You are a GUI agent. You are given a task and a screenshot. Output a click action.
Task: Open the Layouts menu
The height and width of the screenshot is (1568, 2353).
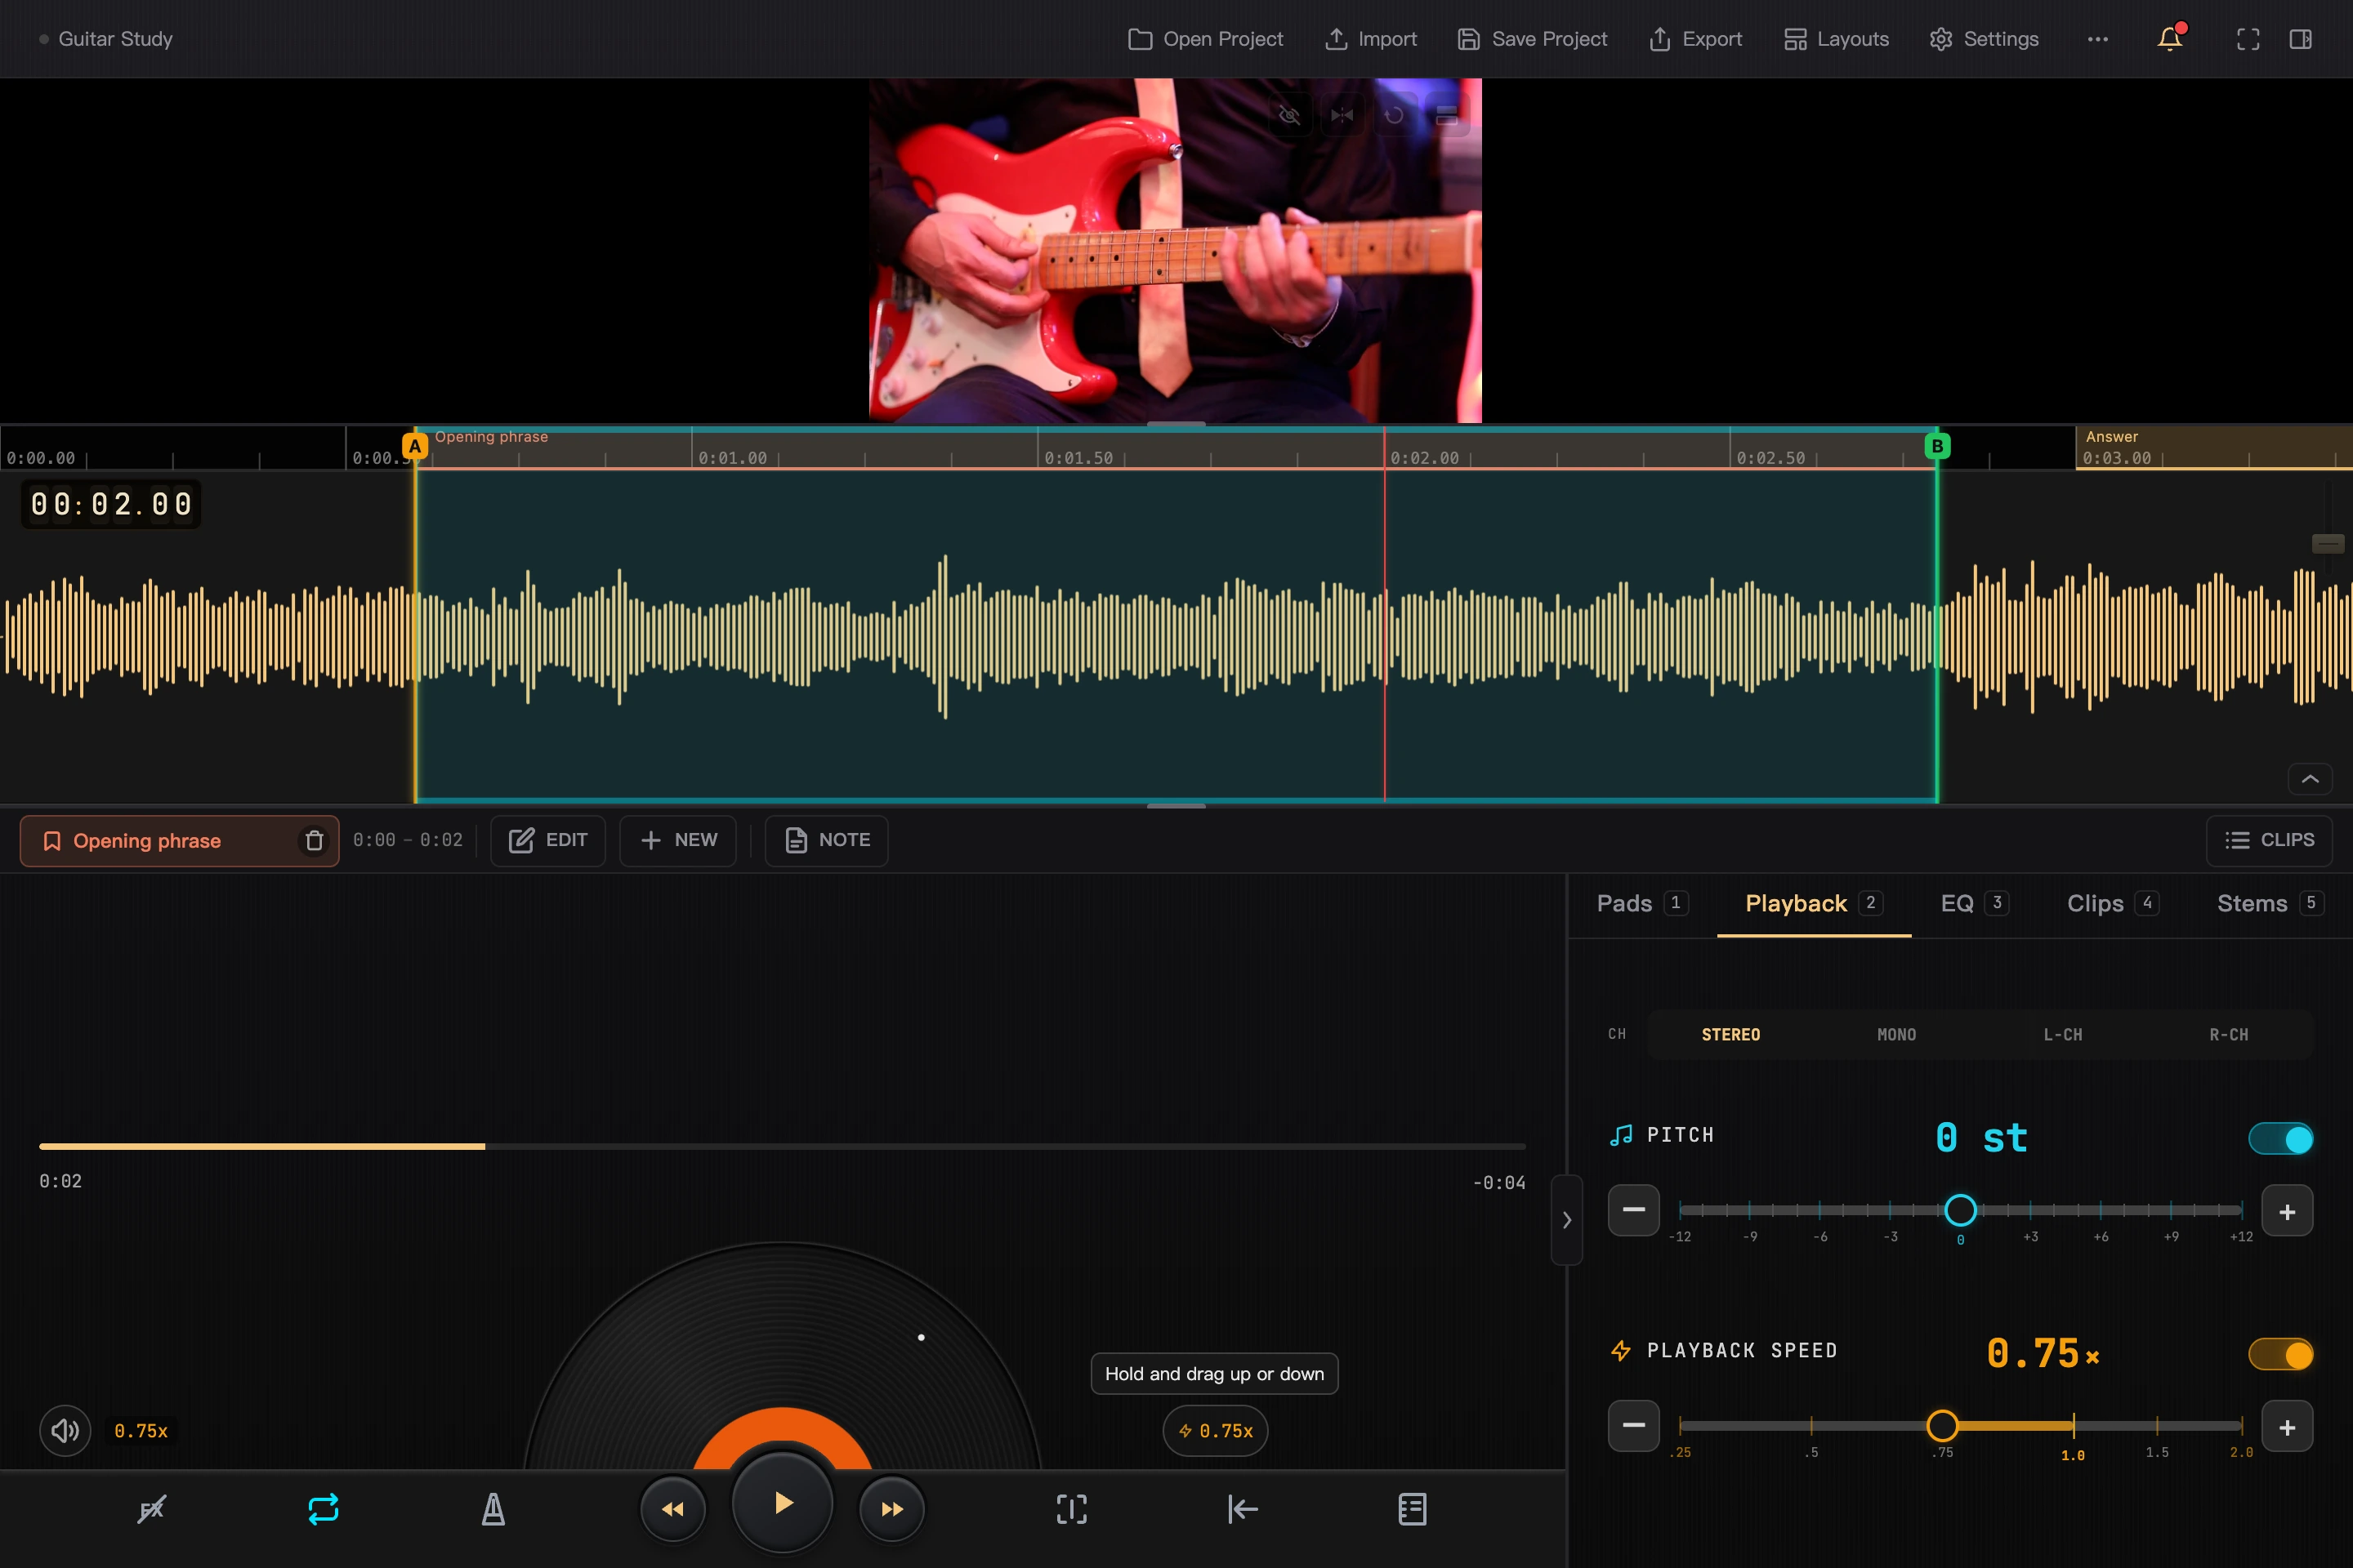1837,39
